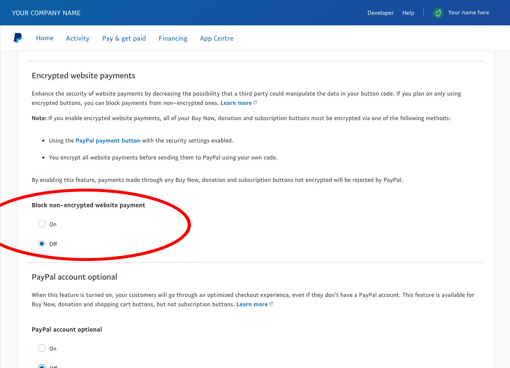
Task: Open Learn more under Encrypted website payments
Action: [236, 103]
